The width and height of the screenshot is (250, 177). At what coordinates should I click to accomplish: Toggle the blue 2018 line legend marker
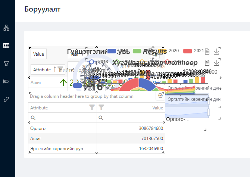[x=91, y=62]
